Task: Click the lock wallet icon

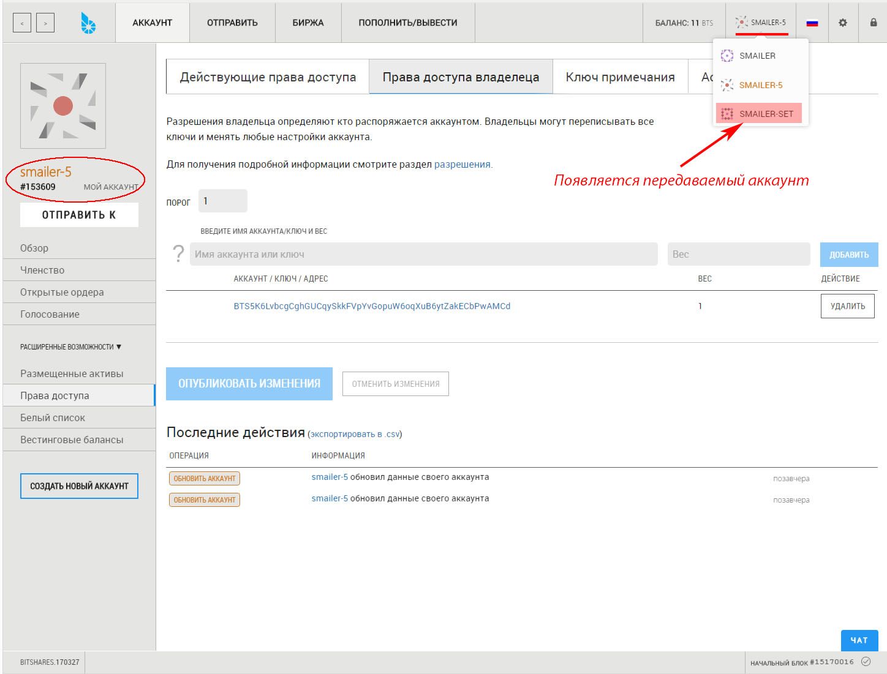Action: (x=874, y=22)
